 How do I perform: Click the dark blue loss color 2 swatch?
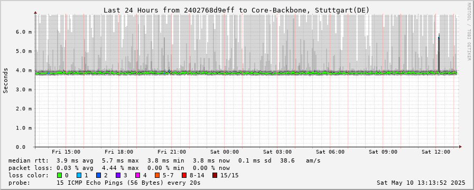click(x=98, y=175)
